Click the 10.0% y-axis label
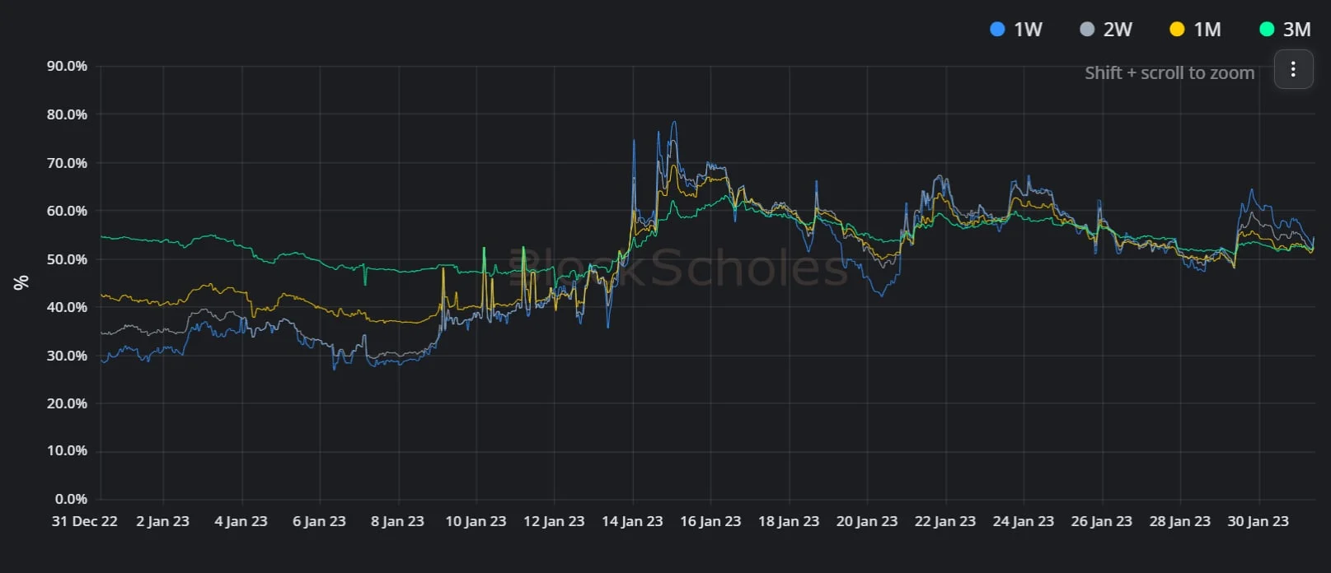This screenshot has width=1331, height=573. (x=67, y=450)
